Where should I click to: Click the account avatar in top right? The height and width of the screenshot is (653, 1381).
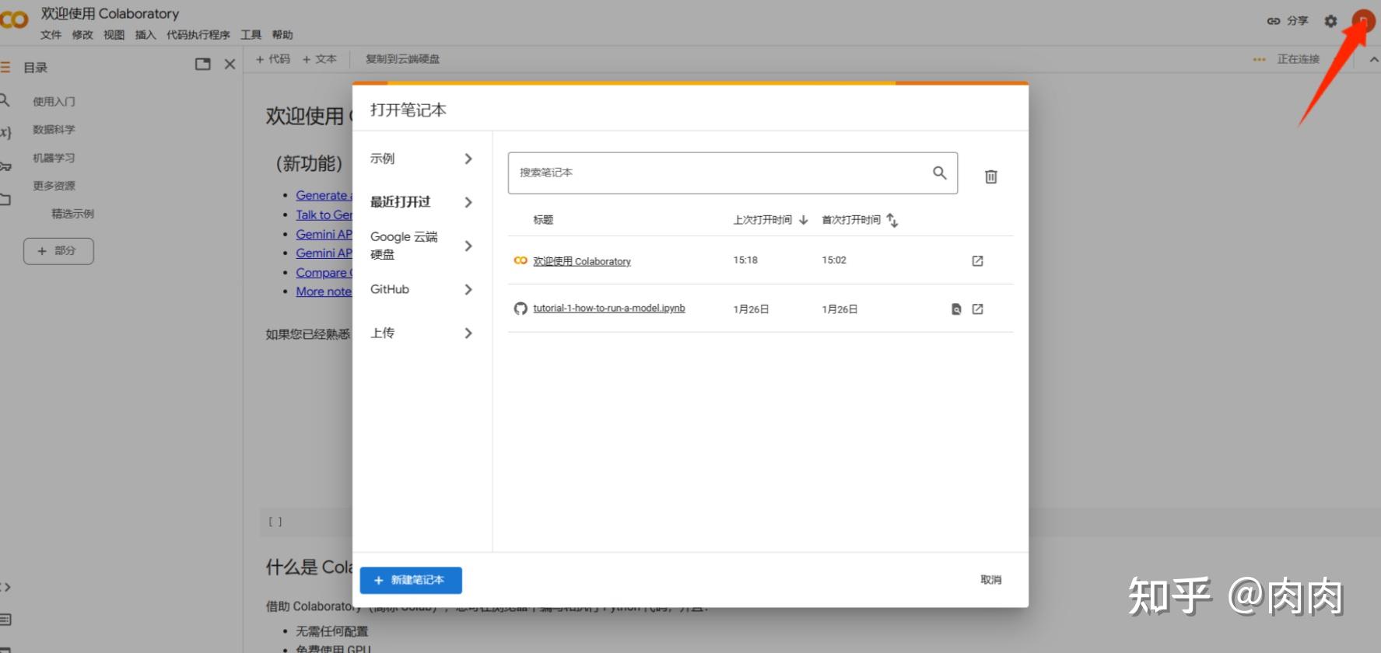pyautogui.click(x=1363, y=21)
